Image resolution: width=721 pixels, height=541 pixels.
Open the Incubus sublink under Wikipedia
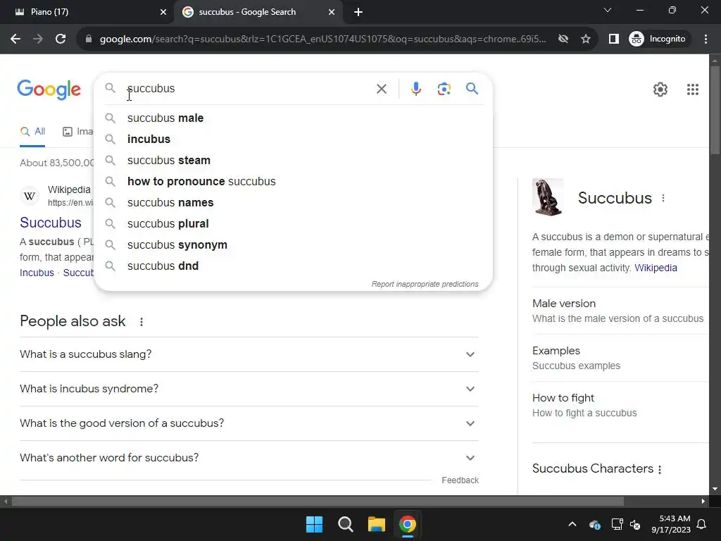(37, 273)
